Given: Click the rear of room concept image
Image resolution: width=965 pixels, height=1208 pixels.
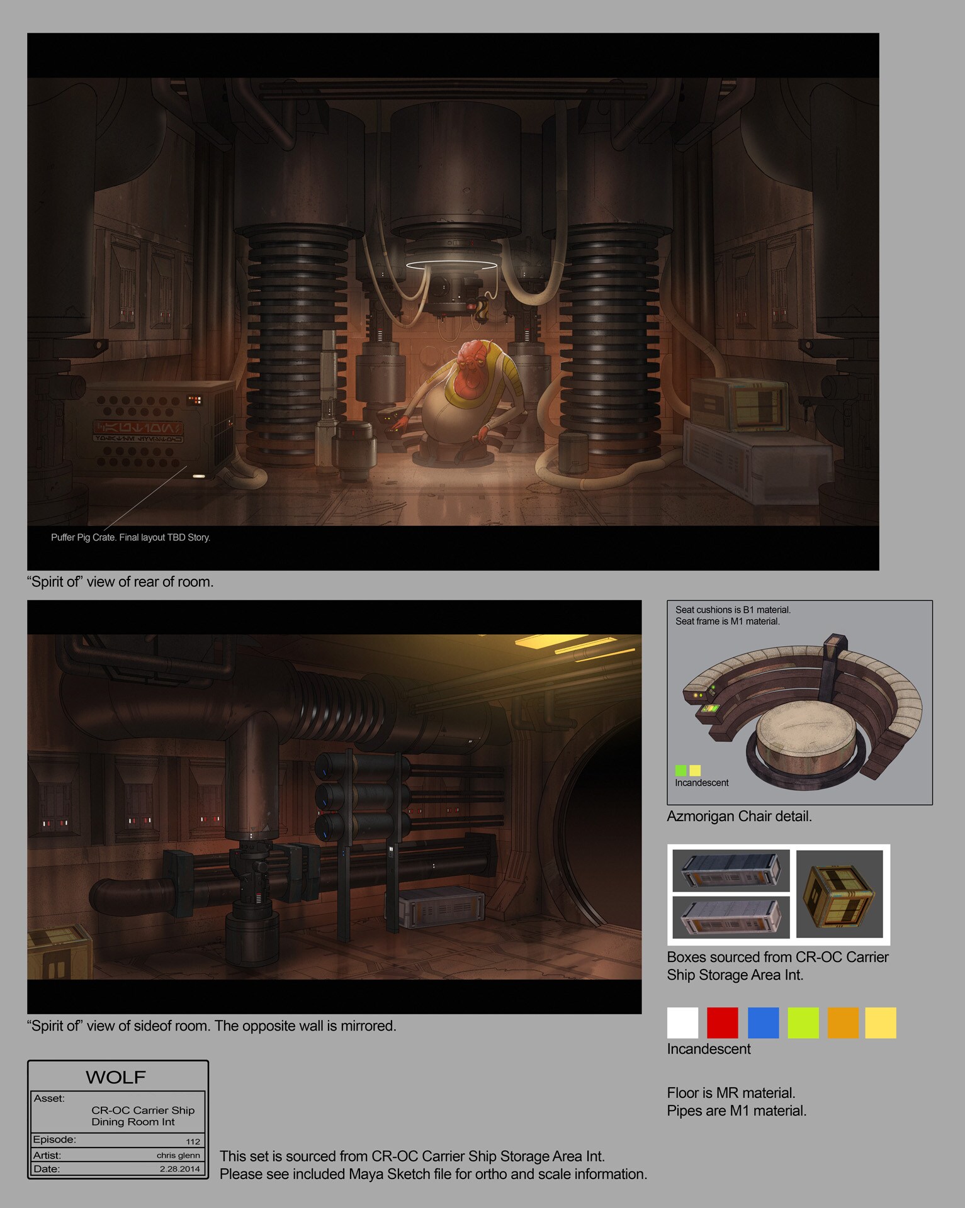Looking at the screenshot, I should (x=453, y=301).
